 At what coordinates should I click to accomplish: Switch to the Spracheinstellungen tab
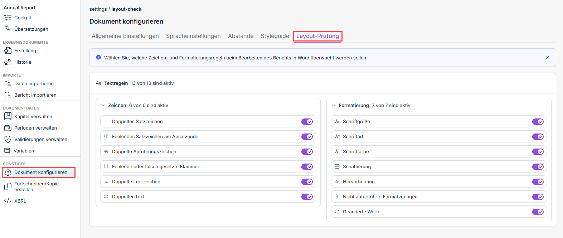click(193, 36)
